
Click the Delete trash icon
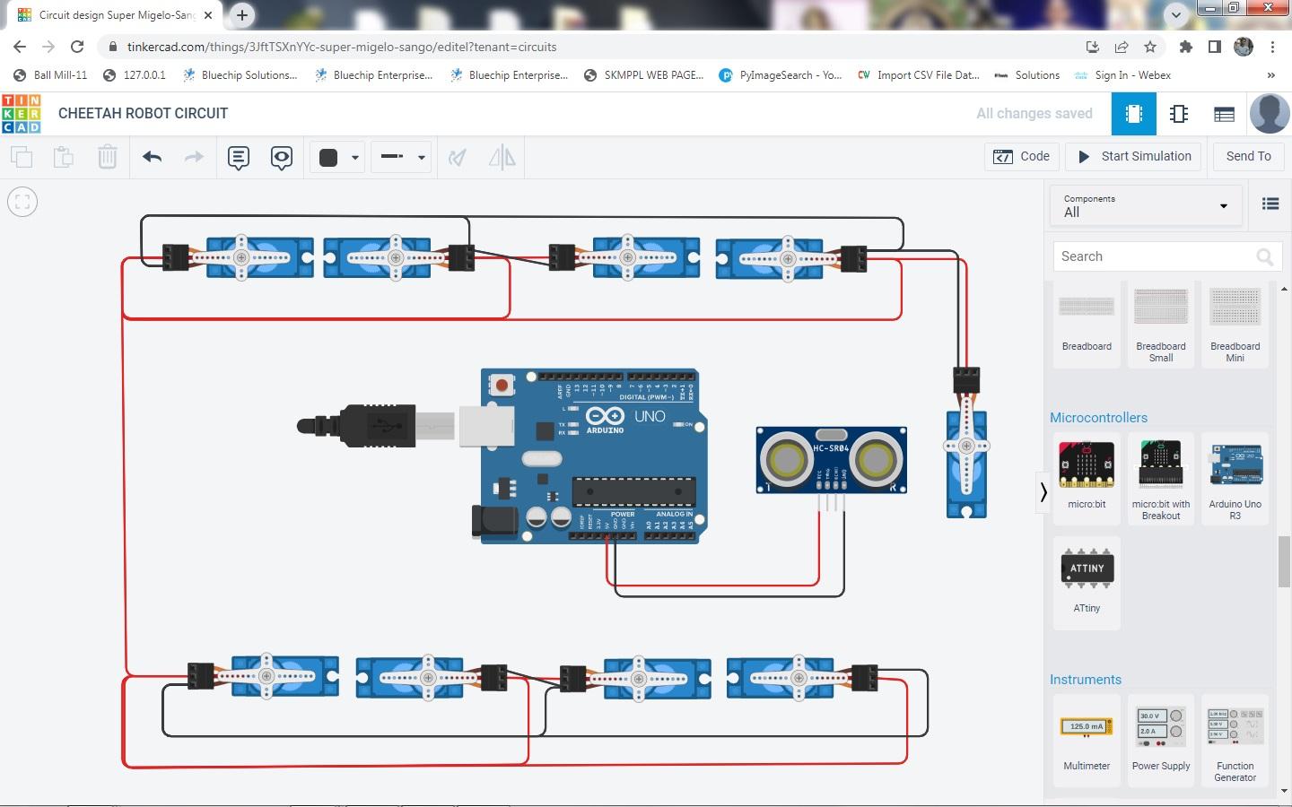pos(107,157)
